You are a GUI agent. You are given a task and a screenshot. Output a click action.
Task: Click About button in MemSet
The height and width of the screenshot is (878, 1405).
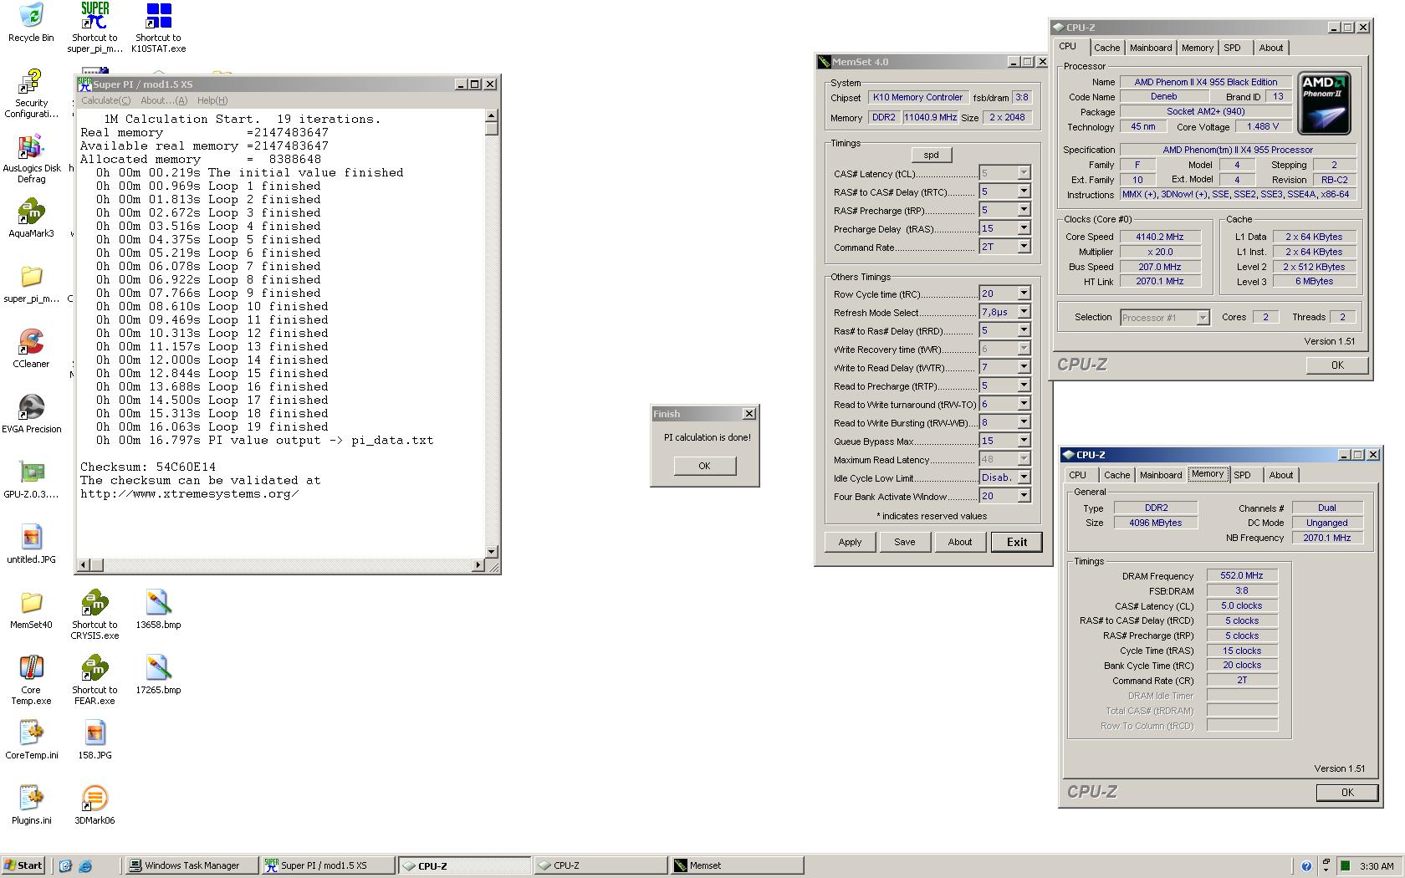959,542
